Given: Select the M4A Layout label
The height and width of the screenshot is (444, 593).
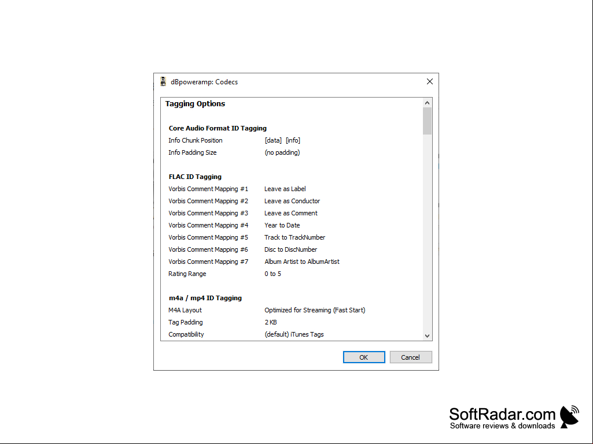Looking at the screenshot, I should click(x=185, y=310).
